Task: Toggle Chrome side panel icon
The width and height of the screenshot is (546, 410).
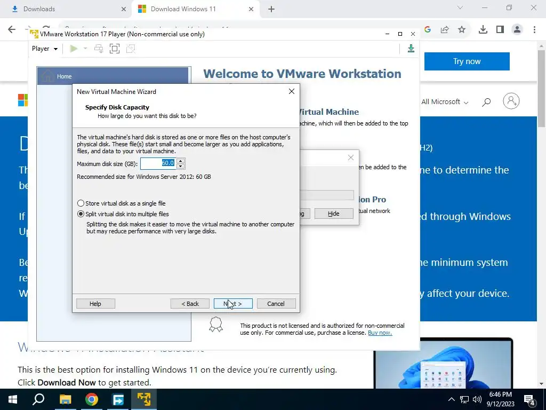Action: [x=500, y=30]
